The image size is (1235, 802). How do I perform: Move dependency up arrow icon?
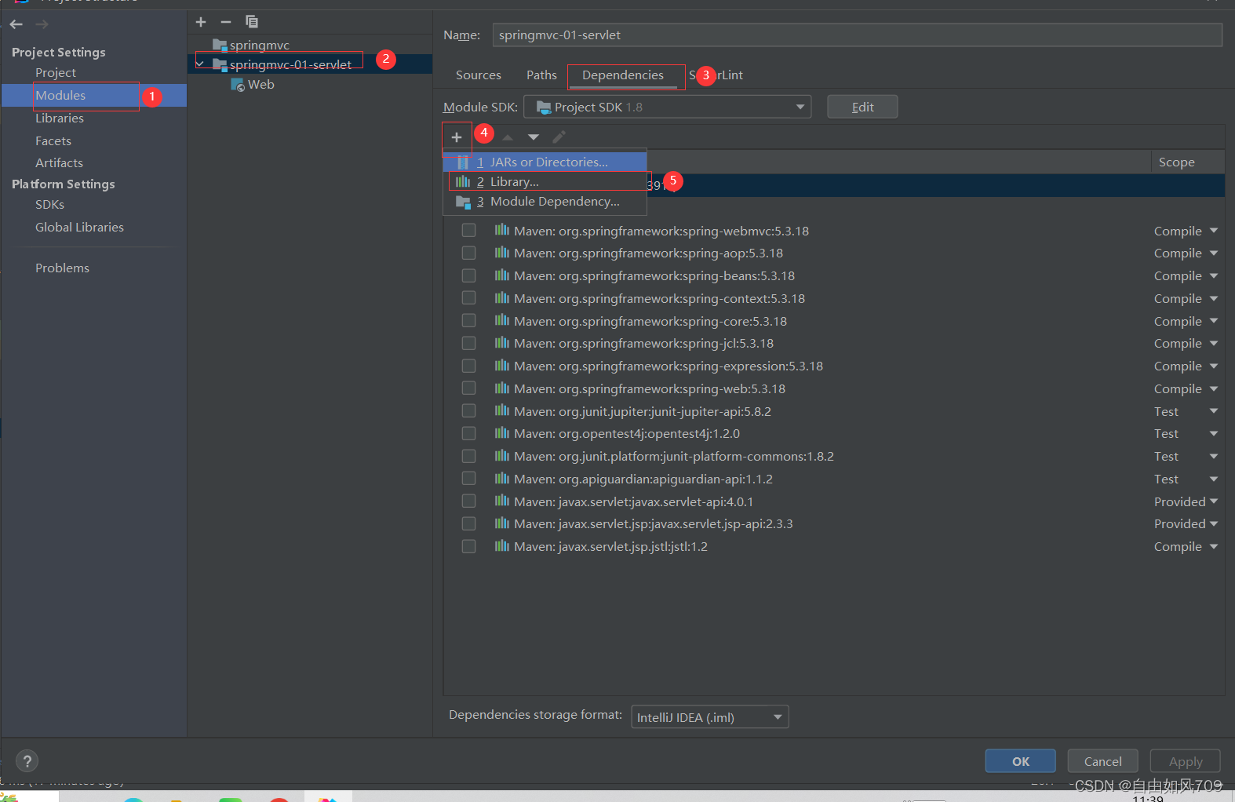coord(508,137)
